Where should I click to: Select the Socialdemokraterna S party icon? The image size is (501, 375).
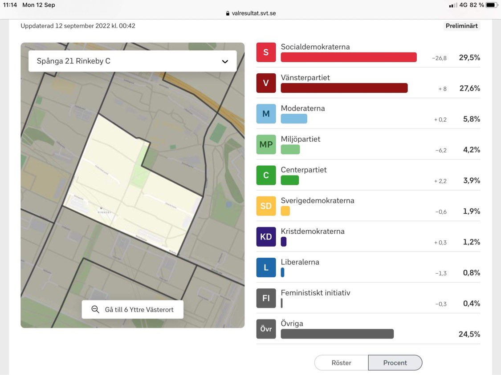(265, 52)
